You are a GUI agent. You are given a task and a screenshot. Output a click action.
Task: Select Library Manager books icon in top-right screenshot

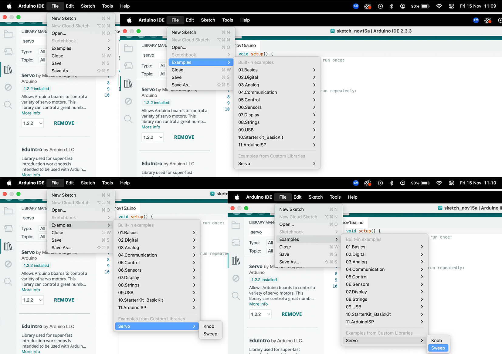click(128, 84)
